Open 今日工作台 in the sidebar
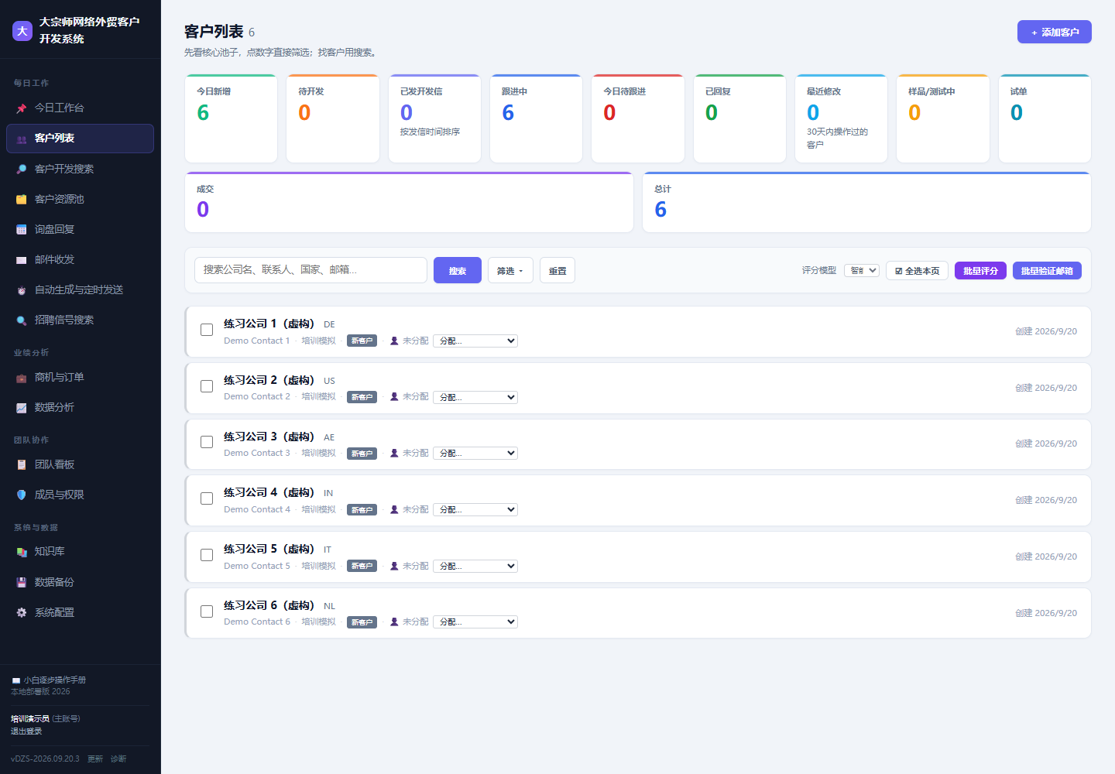The width and height of the screenshot is (1115, 774). 80,108
